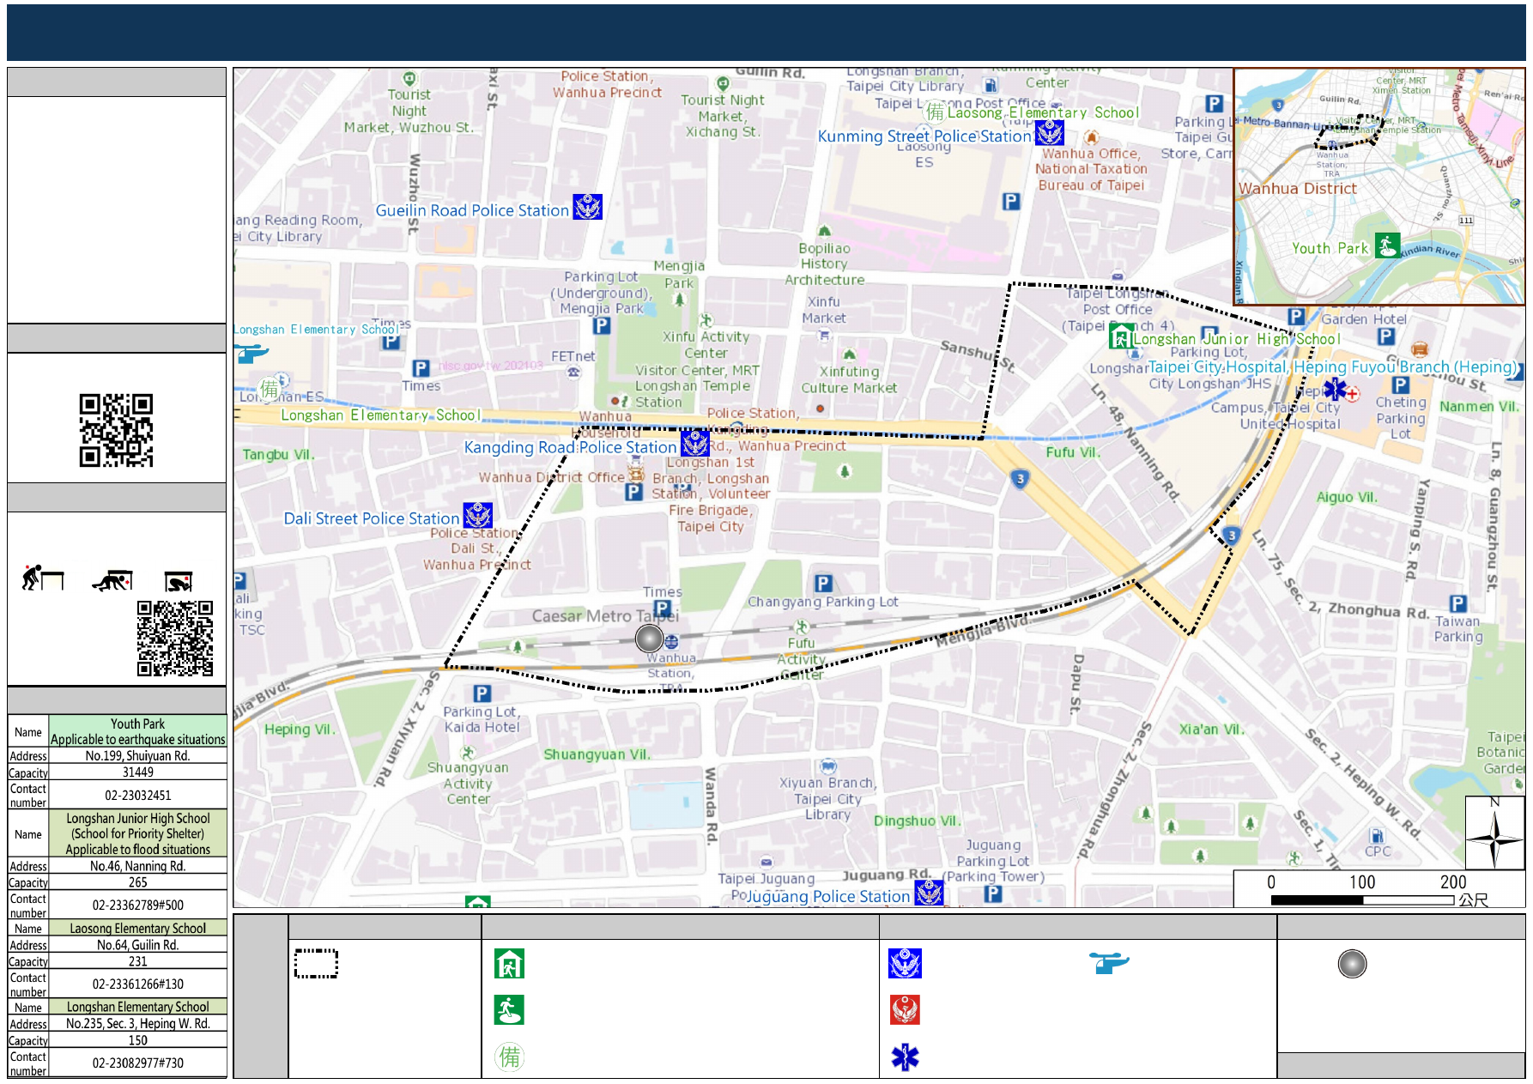Viewport: 1533px width, 1084px height.
Task: Select the Youth Park evacuation icon in inset map
Action: (1387, 245)
